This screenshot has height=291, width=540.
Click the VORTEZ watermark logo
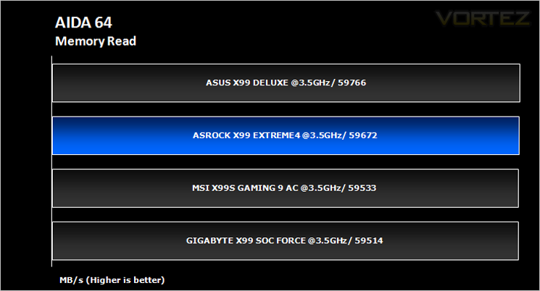click(483, 18)
